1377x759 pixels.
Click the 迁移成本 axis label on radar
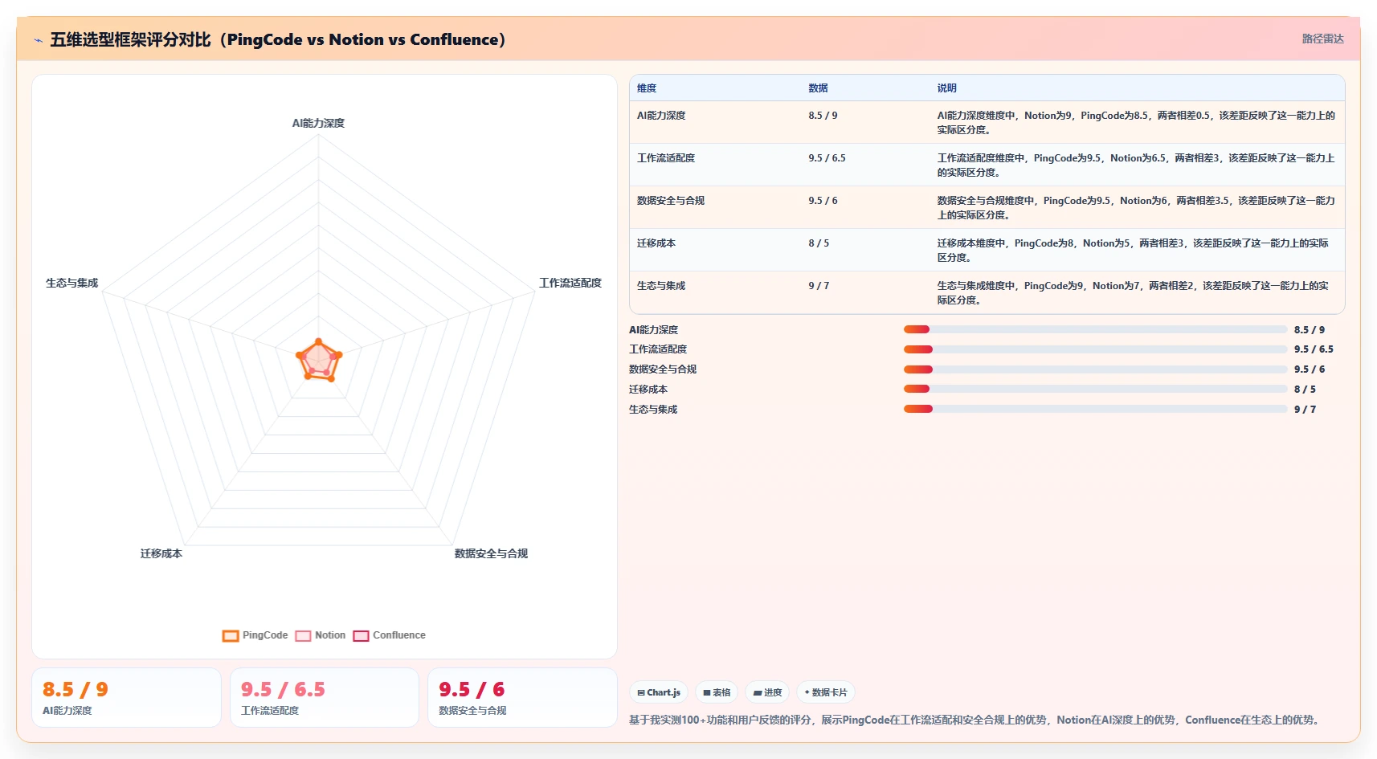coord(161,553)
